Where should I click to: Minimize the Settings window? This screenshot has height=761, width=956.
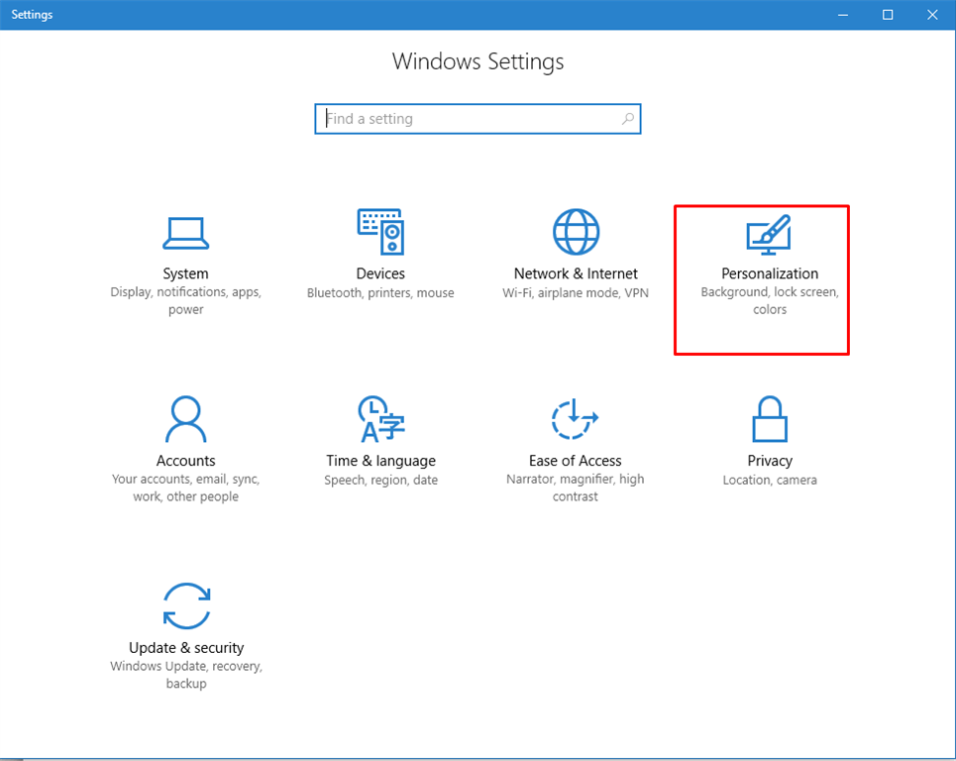[x=843, y=15]
